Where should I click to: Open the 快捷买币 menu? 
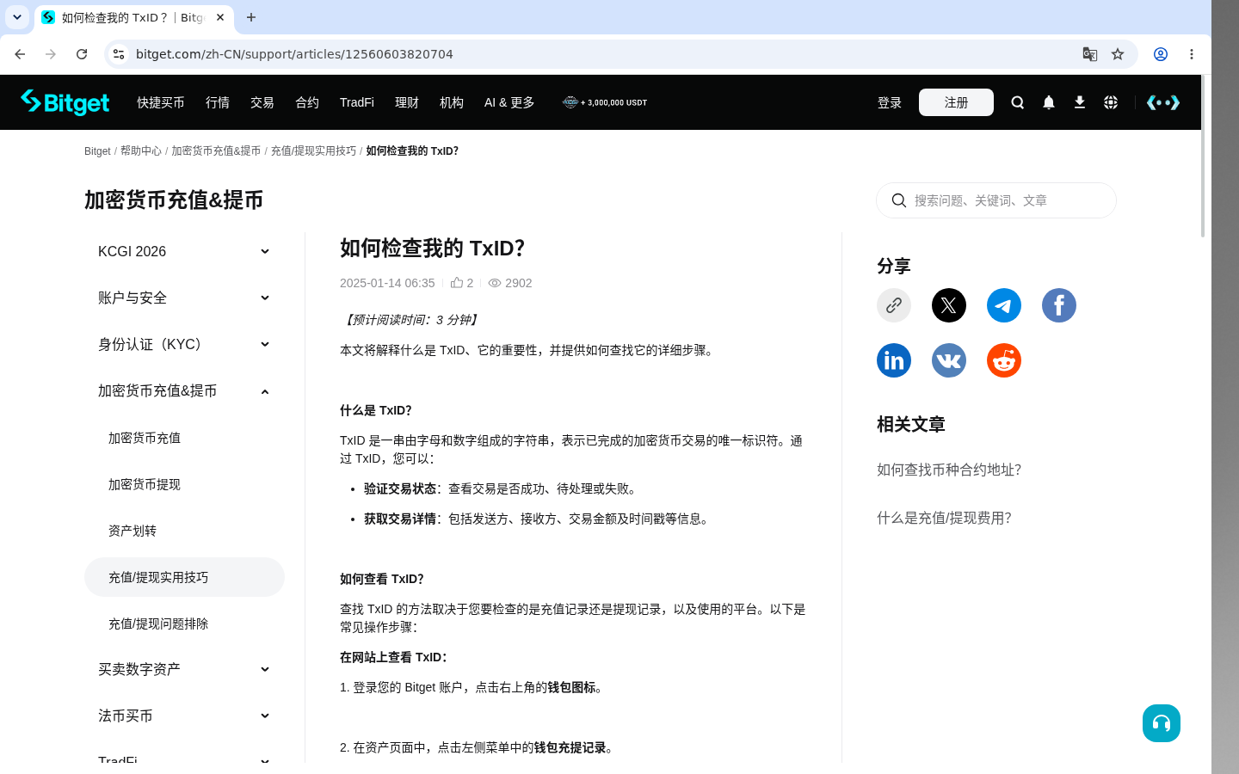(161, 102)
